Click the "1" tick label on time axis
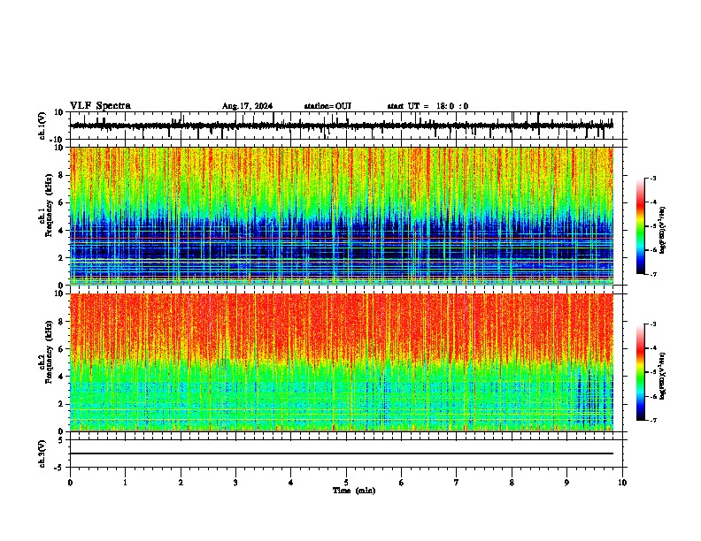This screenshot has height=541, width=701. pos(125,483)
